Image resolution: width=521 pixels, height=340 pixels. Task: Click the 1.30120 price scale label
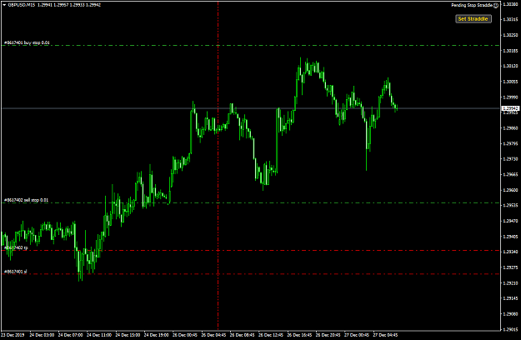(x=510, y=66)
